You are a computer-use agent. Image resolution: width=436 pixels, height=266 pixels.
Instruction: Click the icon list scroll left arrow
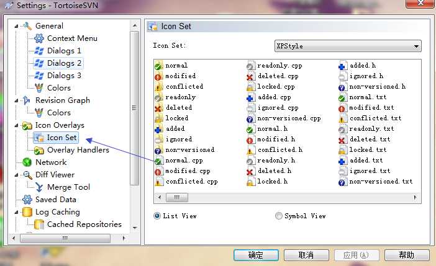pyautogui.click(x=160, y=197)
